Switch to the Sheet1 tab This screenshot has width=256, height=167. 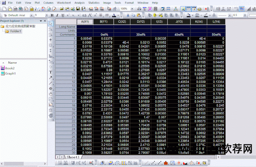coord(73,157)
